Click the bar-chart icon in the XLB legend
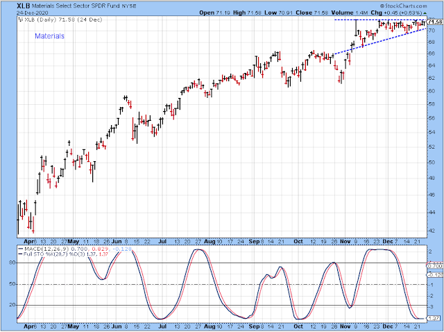Screen dimensions: 444x332 point(20,19)
